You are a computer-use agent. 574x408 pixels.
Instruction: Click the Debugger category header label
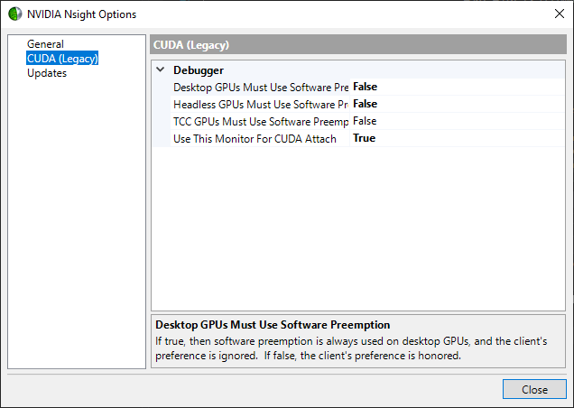pos(199,70)
